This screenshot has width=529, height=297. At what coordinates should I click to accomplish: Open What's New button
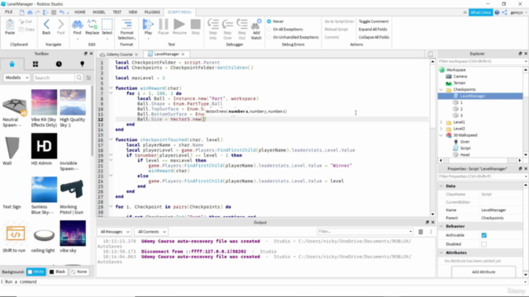coord(481,12)
